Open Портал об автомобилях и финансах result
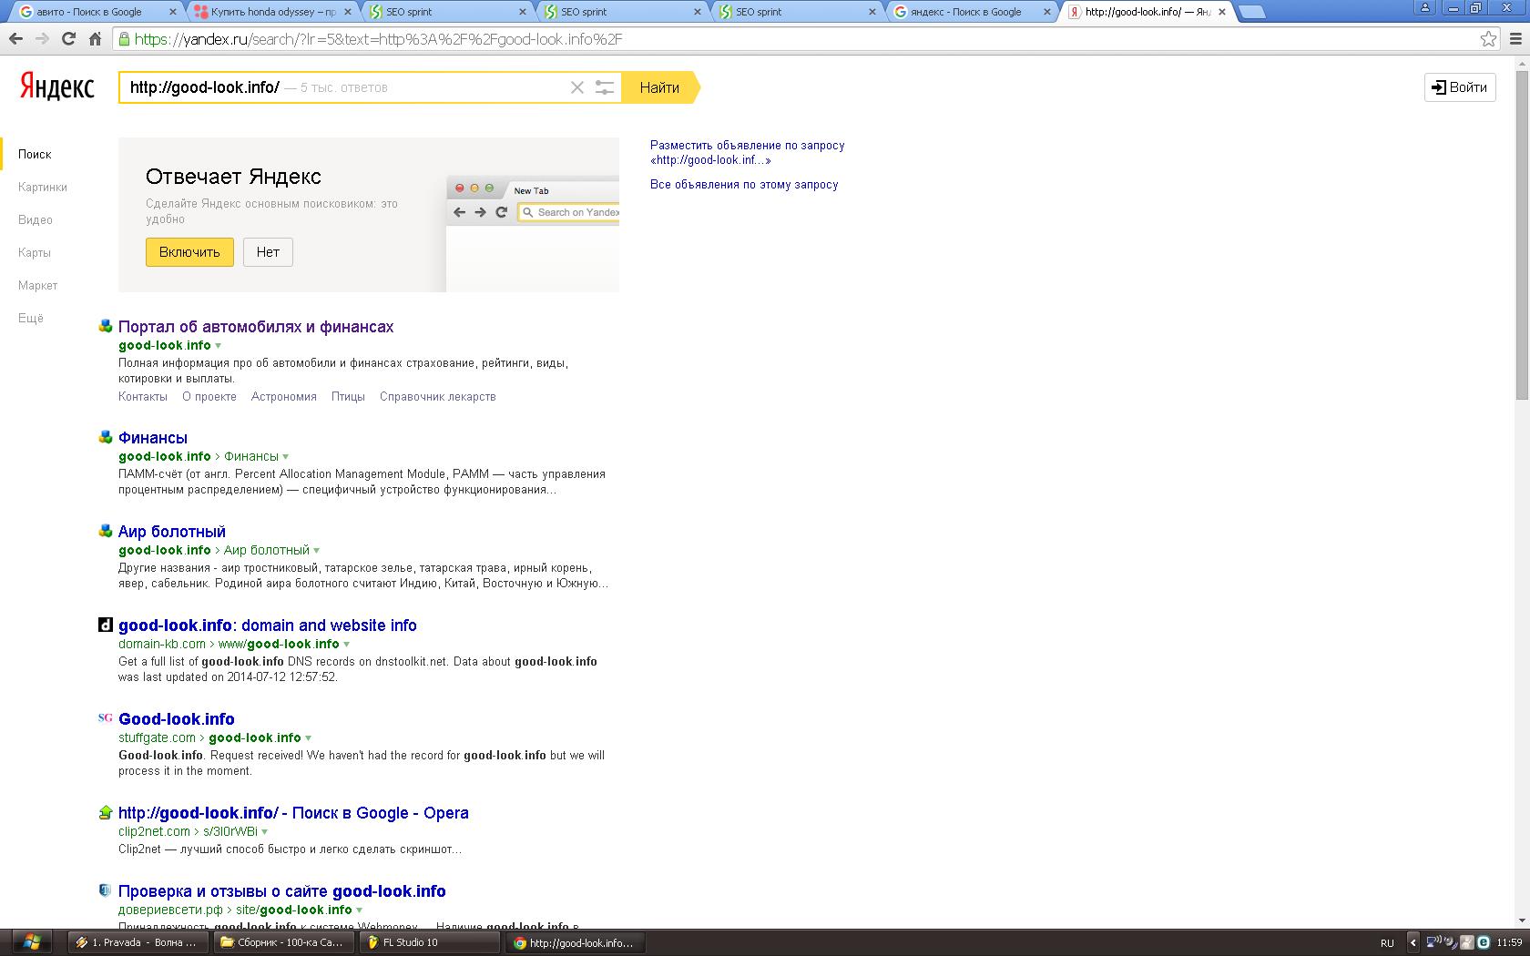This screenshot has width=1530, height=956. point(256,327)
